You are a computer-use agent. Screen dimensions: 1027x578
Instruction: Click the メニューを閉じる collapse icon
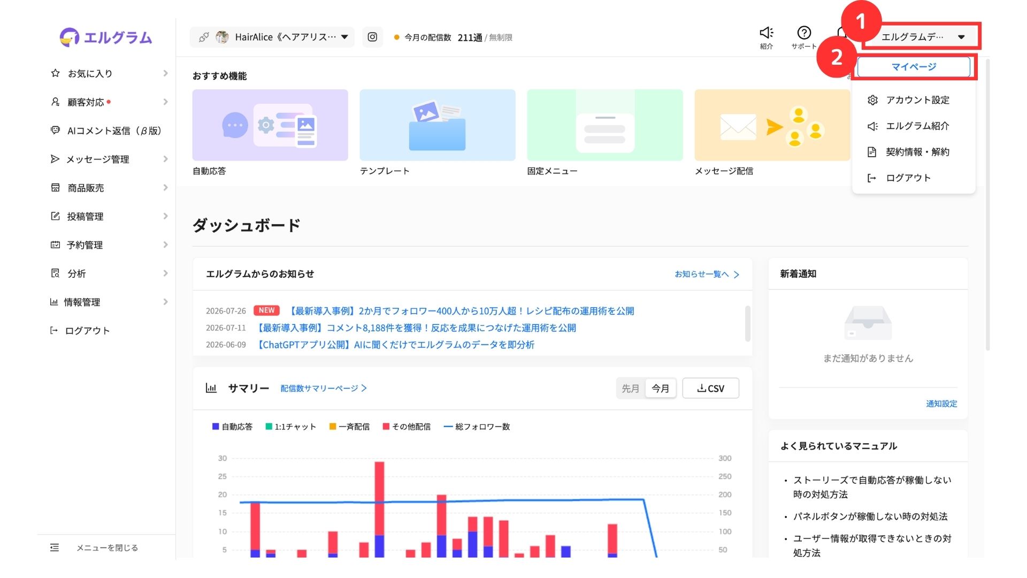point(55,547)
